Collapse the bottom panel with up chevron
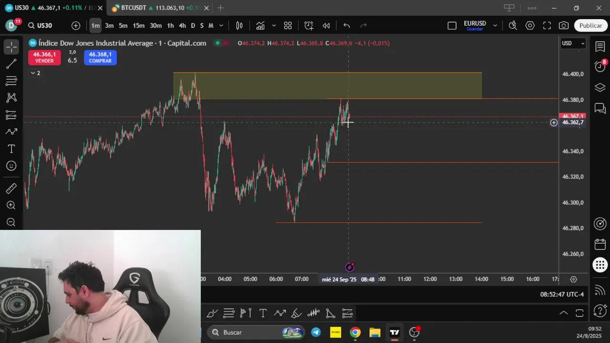 click(563, 313)
